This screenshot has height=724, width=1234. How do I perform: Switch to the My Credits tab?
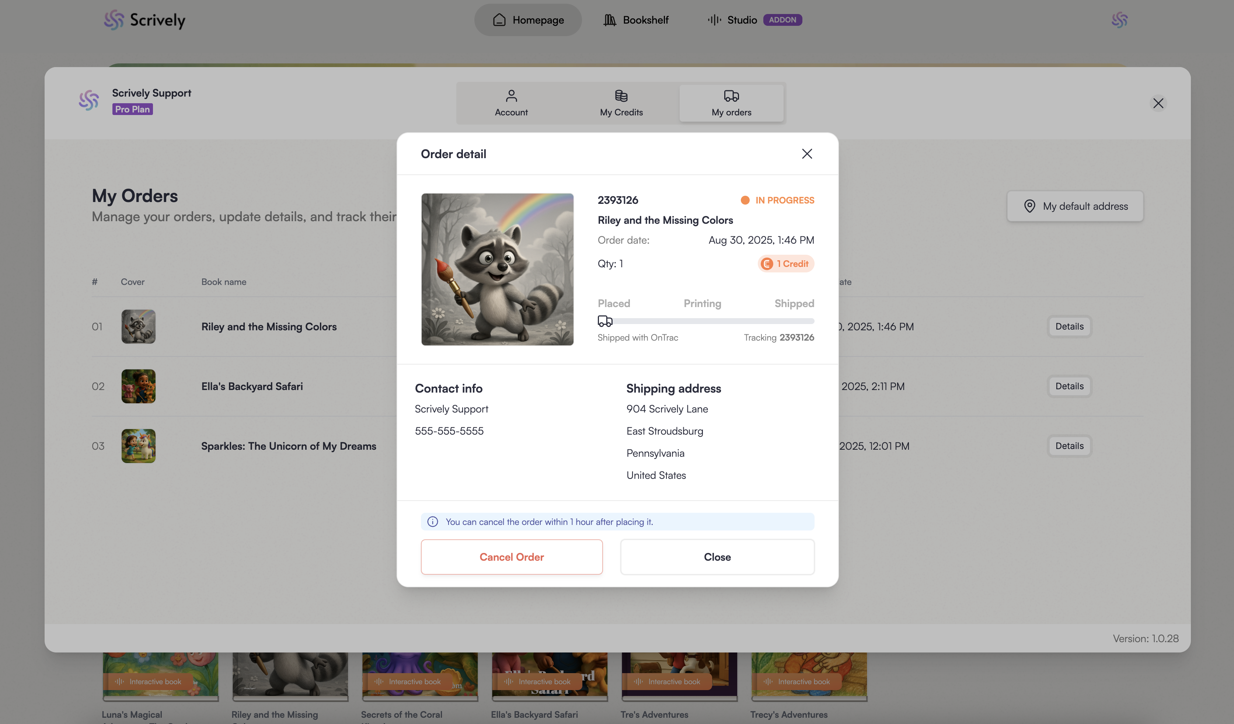tap(621, 103)
